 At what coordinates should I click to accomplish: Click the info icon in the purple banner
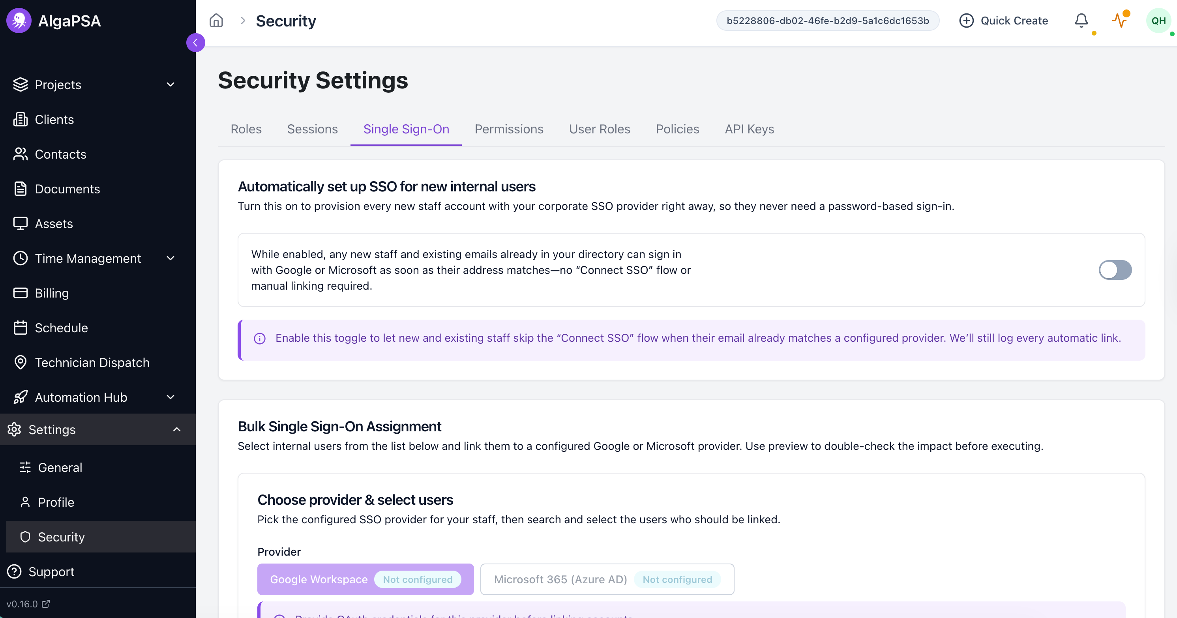260,339
